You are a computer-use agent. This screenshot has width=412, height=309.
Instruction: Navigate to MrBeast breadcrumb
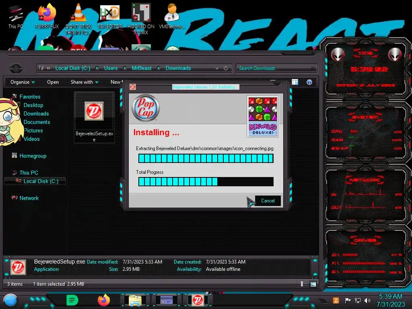point(142,68)
